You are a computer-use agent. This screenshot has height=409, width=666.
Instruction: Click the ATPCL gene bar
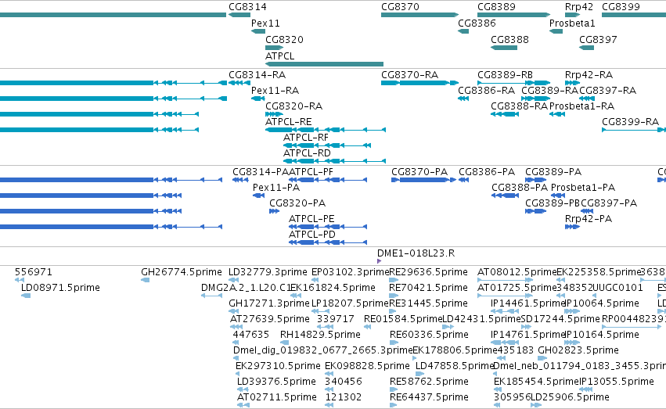point(324,64)
